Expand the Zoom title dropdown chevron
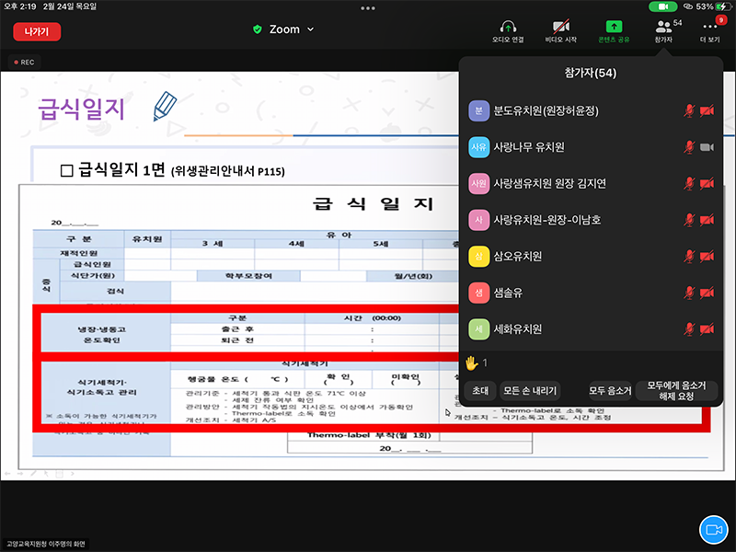Image resolution: width=736 pixels, height=552 pixels. [310, 29]
